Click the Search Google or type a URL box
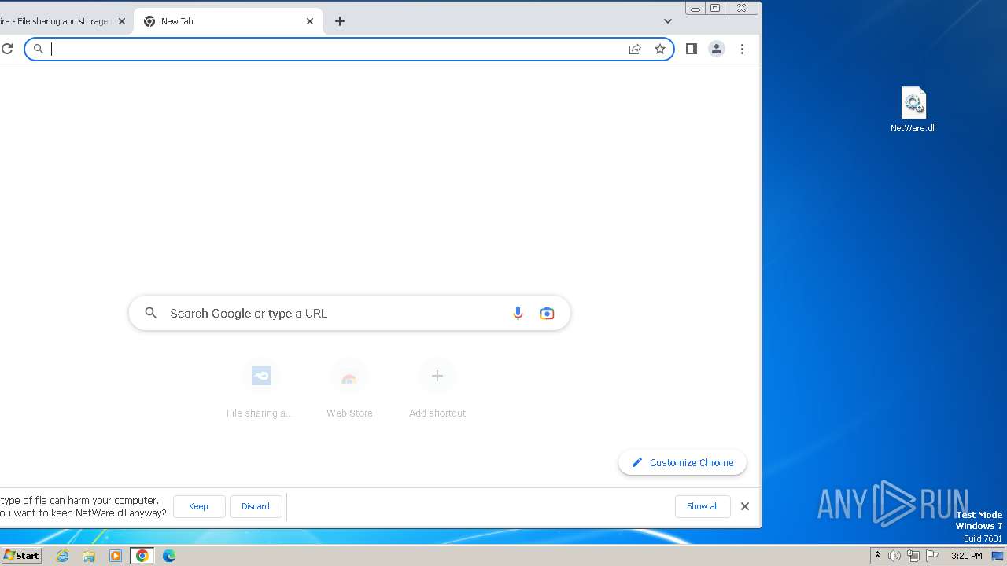The image size is (1007, 566). (349, 313)
